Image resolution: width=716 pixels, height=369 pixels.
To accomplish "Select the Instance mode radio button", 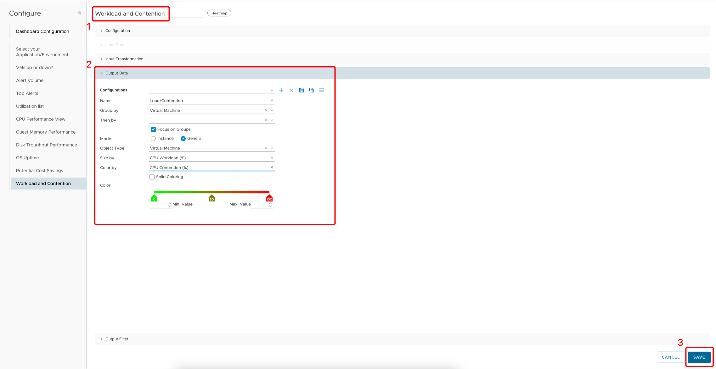I will [x=153, y=138].
